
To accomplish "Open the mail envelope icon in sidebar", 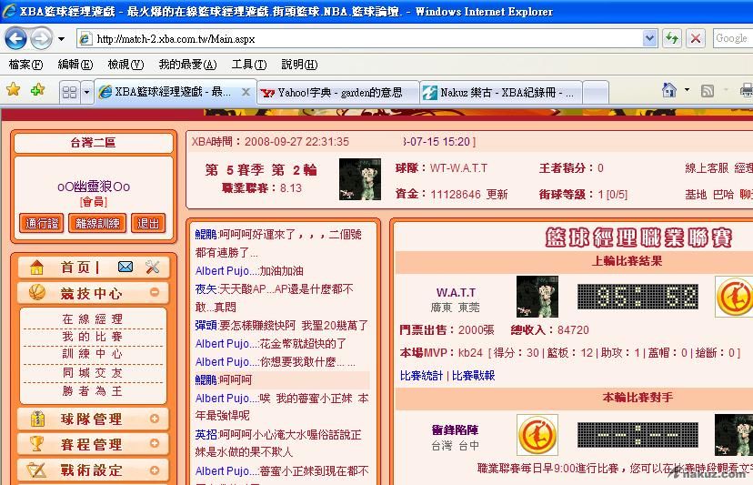I will click(x=125, y=268).
